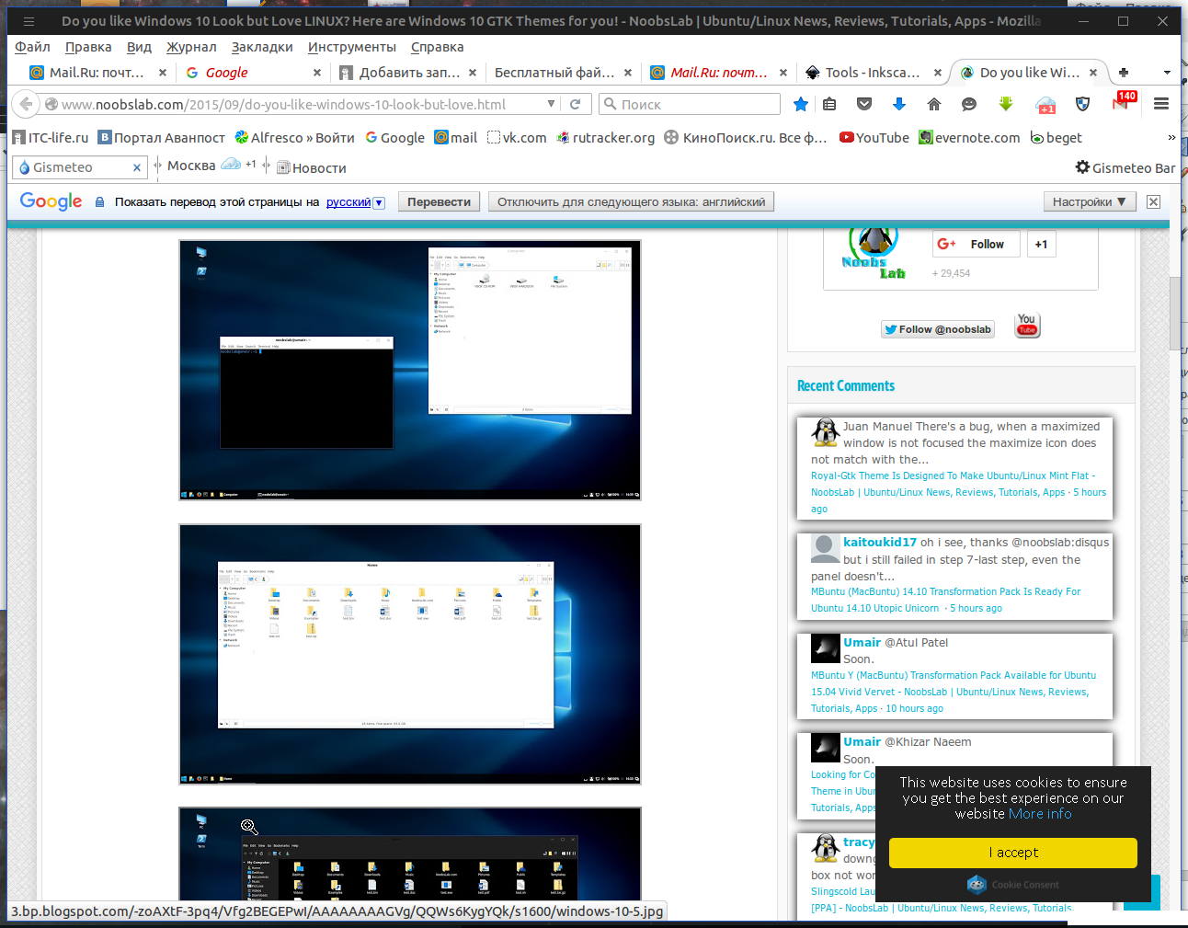Open the Правка menu

point(88,47)
